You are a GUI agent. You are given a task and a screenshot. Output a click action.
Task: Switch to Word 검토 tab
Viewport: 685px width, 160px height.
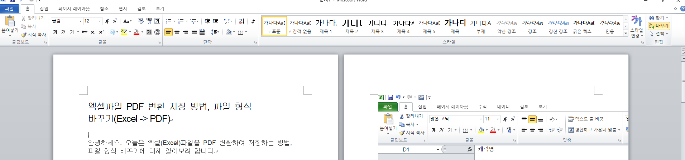point(142,9)
